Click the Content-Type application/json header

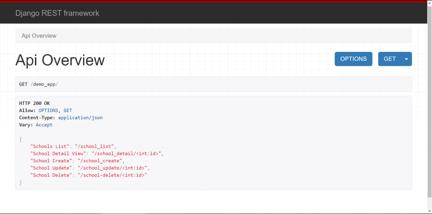tap(61, 118)
